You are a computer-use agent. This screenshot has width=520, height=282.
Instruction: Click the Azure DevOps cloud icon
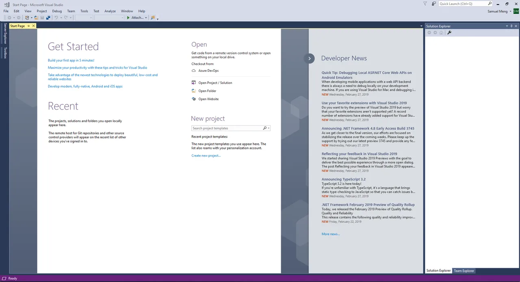(194, 71)
